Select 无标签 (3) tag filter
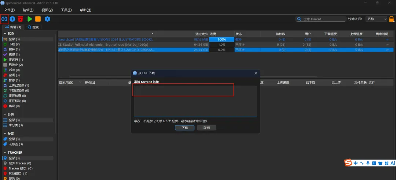The width and height of the screenshot is (396, 180). pos(28,144)
